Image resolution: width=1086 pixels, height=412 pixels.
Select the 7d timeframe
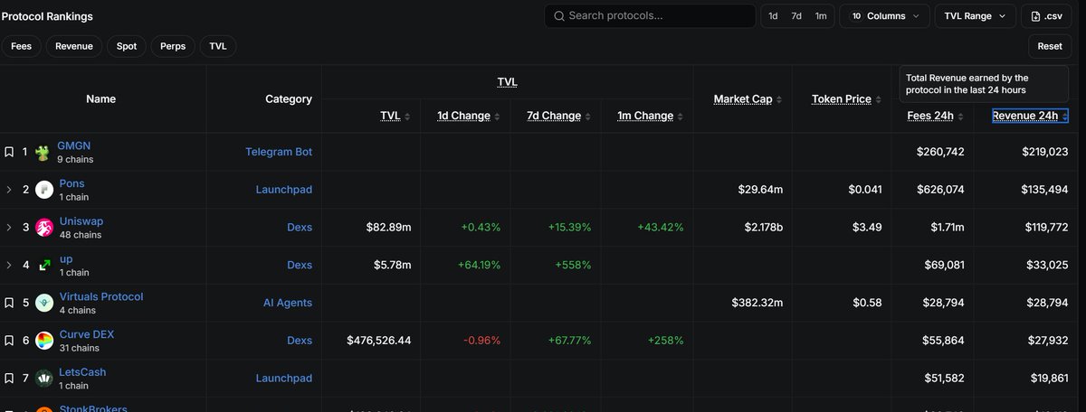(796, 16)
